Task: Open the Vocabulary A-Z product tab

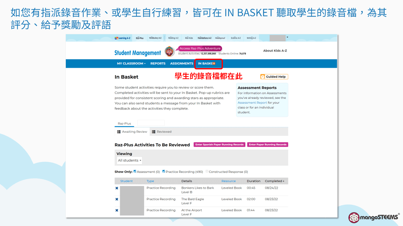Action: [x=155, y=38]
